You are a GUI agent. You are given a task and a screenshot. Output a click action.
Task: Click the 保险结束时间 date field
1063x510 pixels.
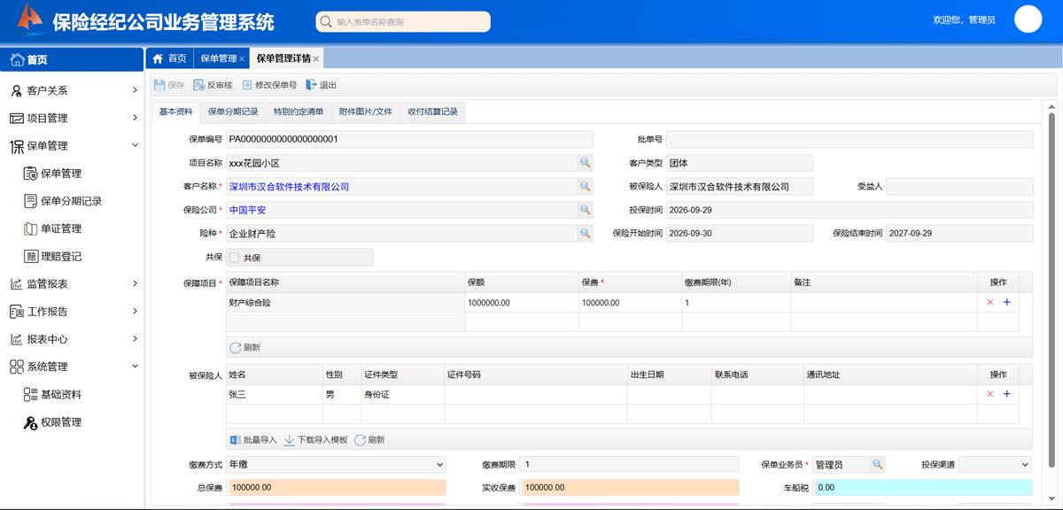(959, 234)
